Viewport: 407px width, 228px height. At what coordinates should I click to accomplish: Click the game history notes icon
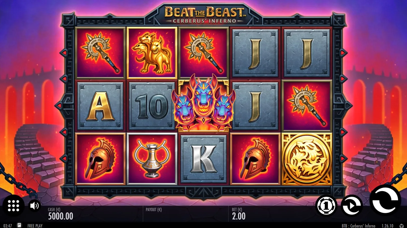19,225
